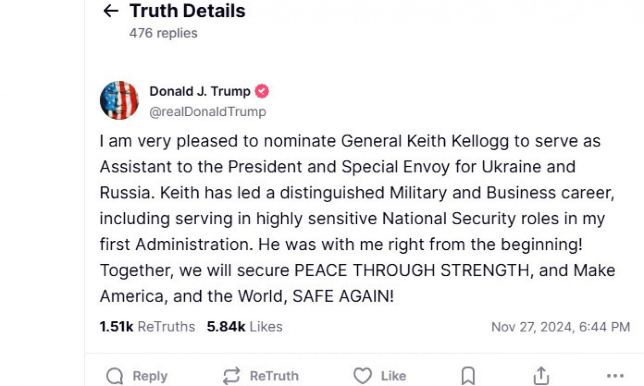644x386 pixels.
Task: Click the Truth Details heading
Action: click(x=187, y=11)
